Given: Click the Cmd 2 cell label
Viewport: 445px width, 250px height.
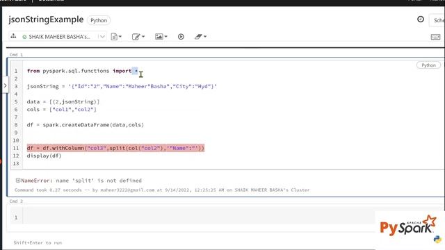Looking at the screenshot, I should coord(16,201).
